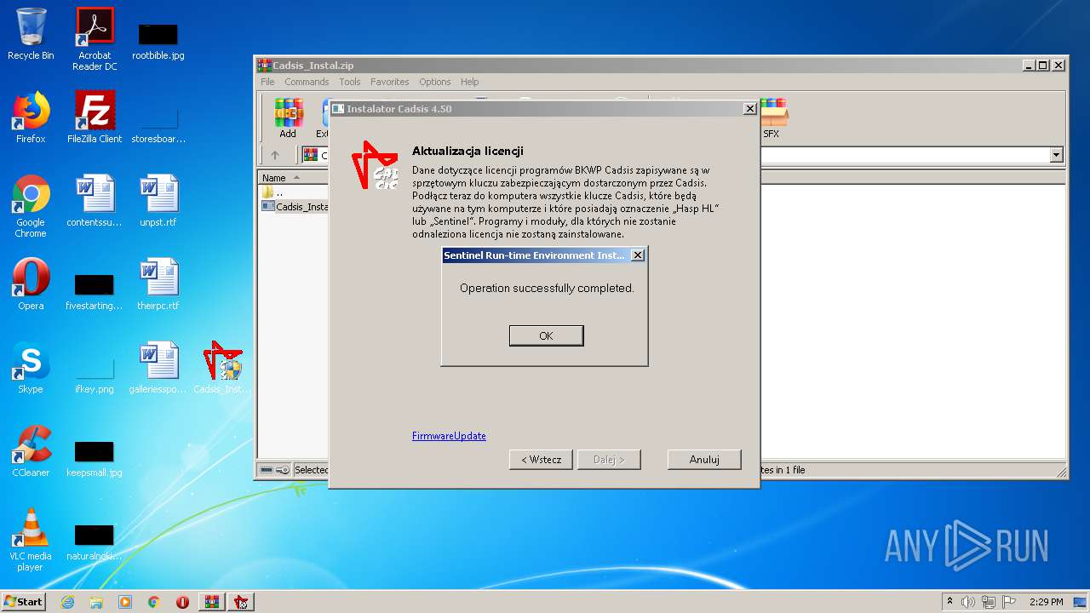Image resolution: width=1090 pixels, height=613 pixels.
Task: Close the Sentinel Run-time Environment dialog
Action: coord(637,255)
